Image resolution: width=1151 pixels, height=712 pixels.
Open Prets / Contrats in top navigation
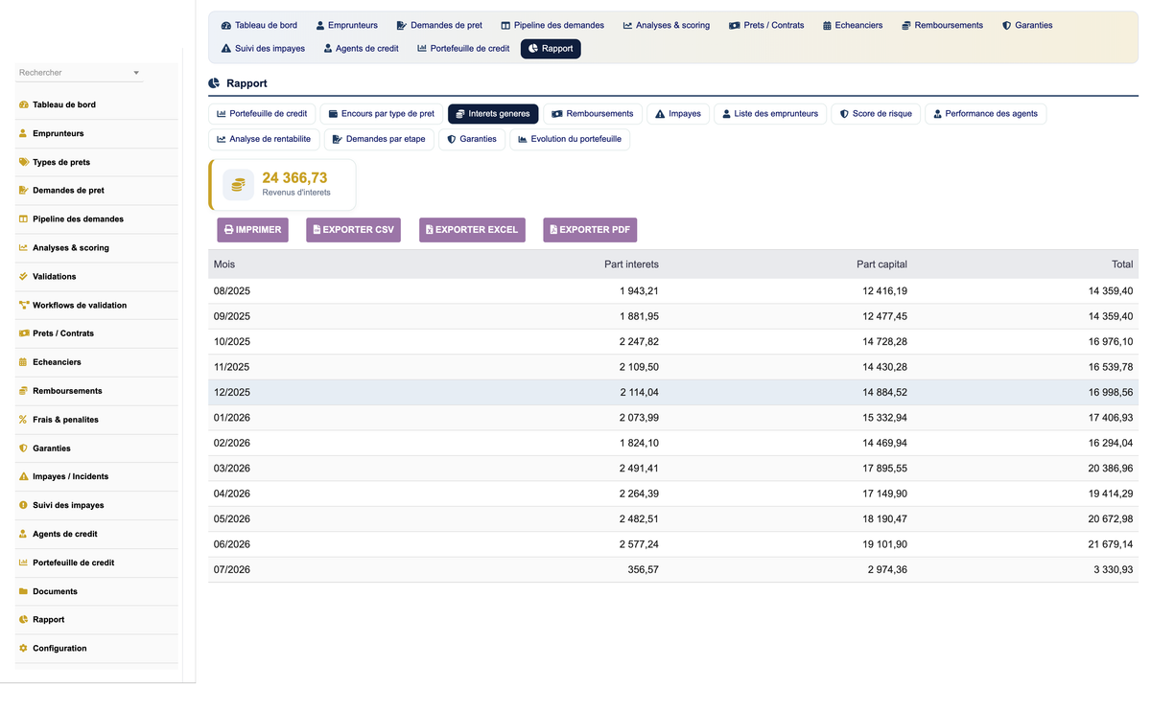click(766, 25)
